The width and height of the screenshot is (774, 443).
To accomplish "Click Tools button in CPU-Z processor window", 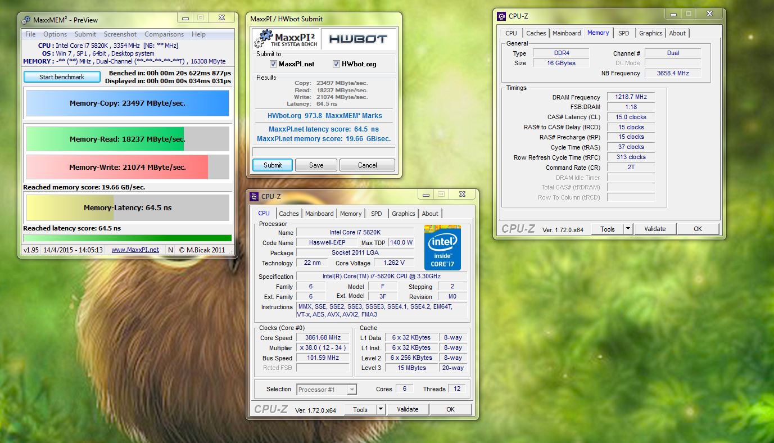I will coord(360,409).
